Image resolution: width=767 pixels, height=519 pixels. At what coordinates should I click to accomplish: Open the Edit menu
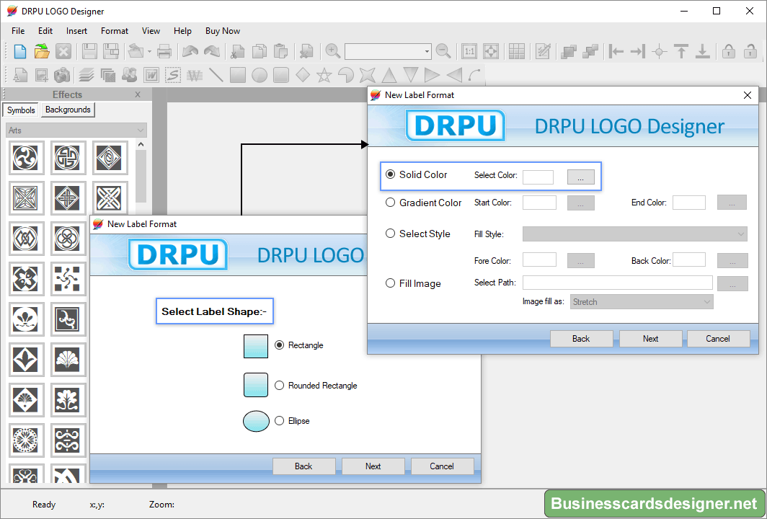(x=45, y=31)
